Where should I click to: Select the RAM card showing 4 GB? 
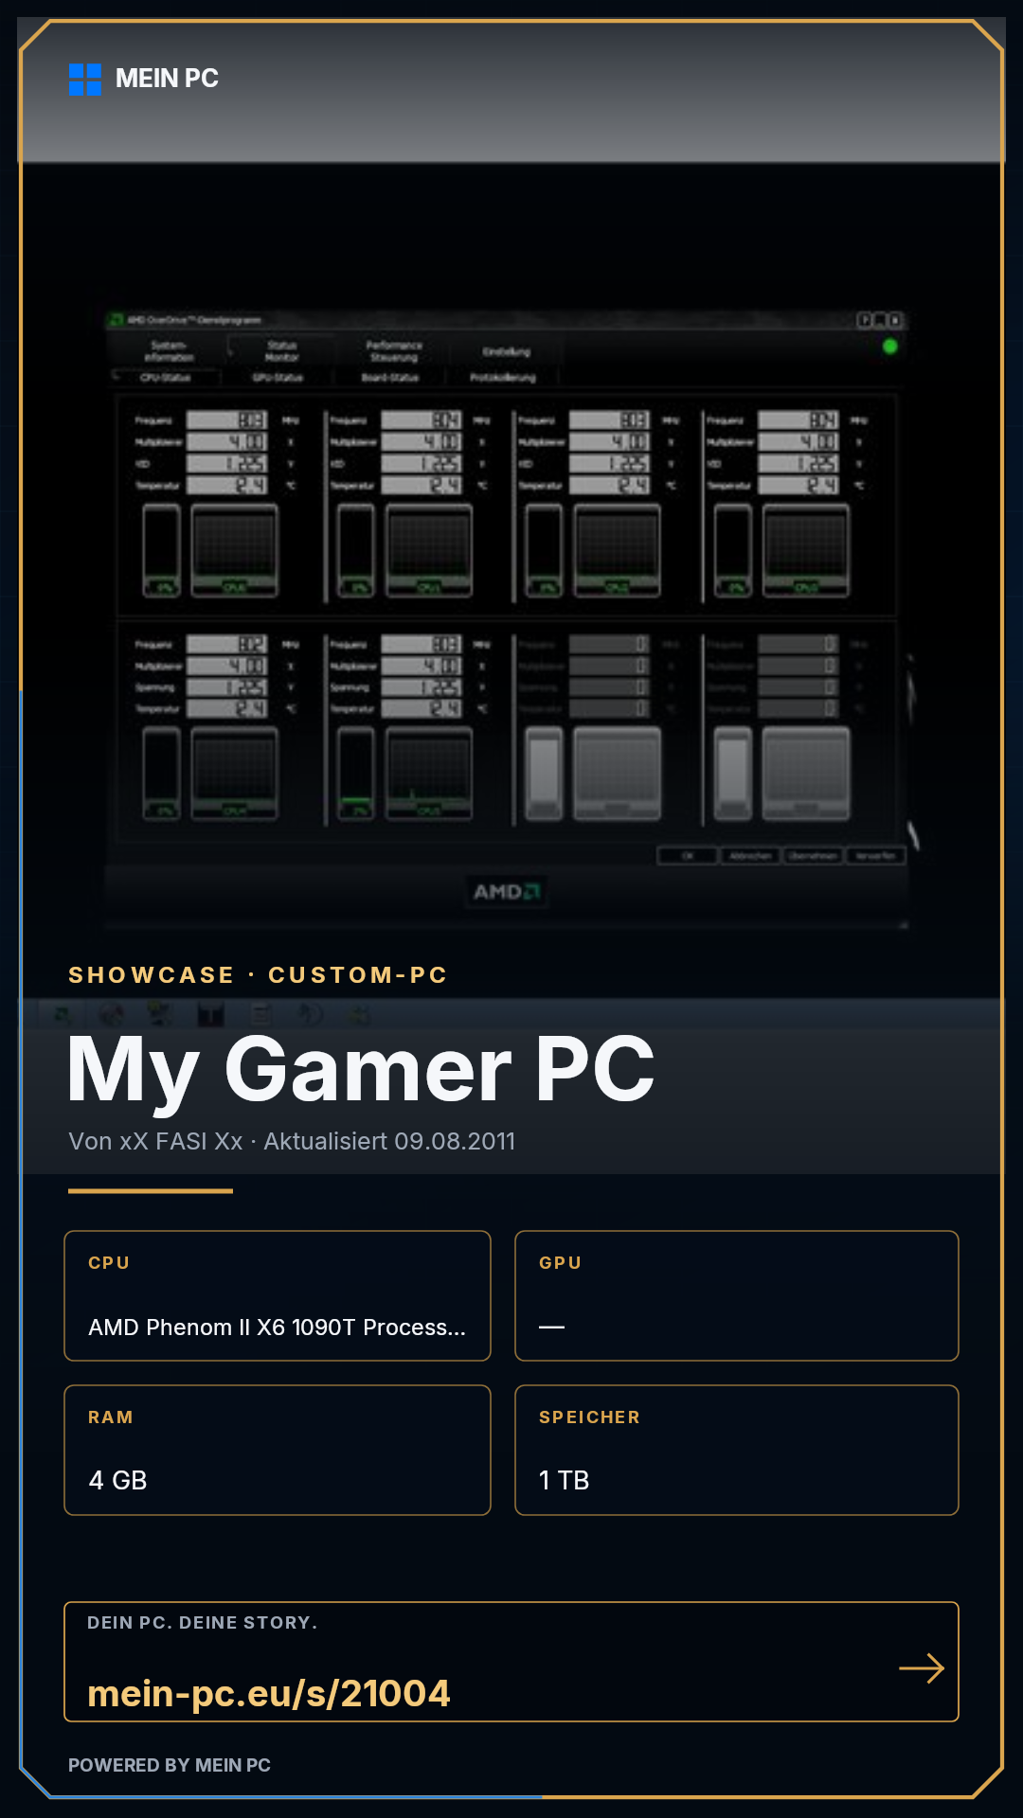pyautogui.click(x=278, y=1450)
